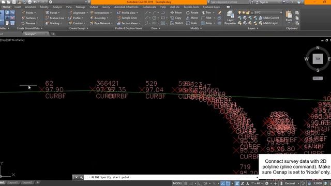Click the Profile View tool
331x186 pixels.
pos(127,13)
